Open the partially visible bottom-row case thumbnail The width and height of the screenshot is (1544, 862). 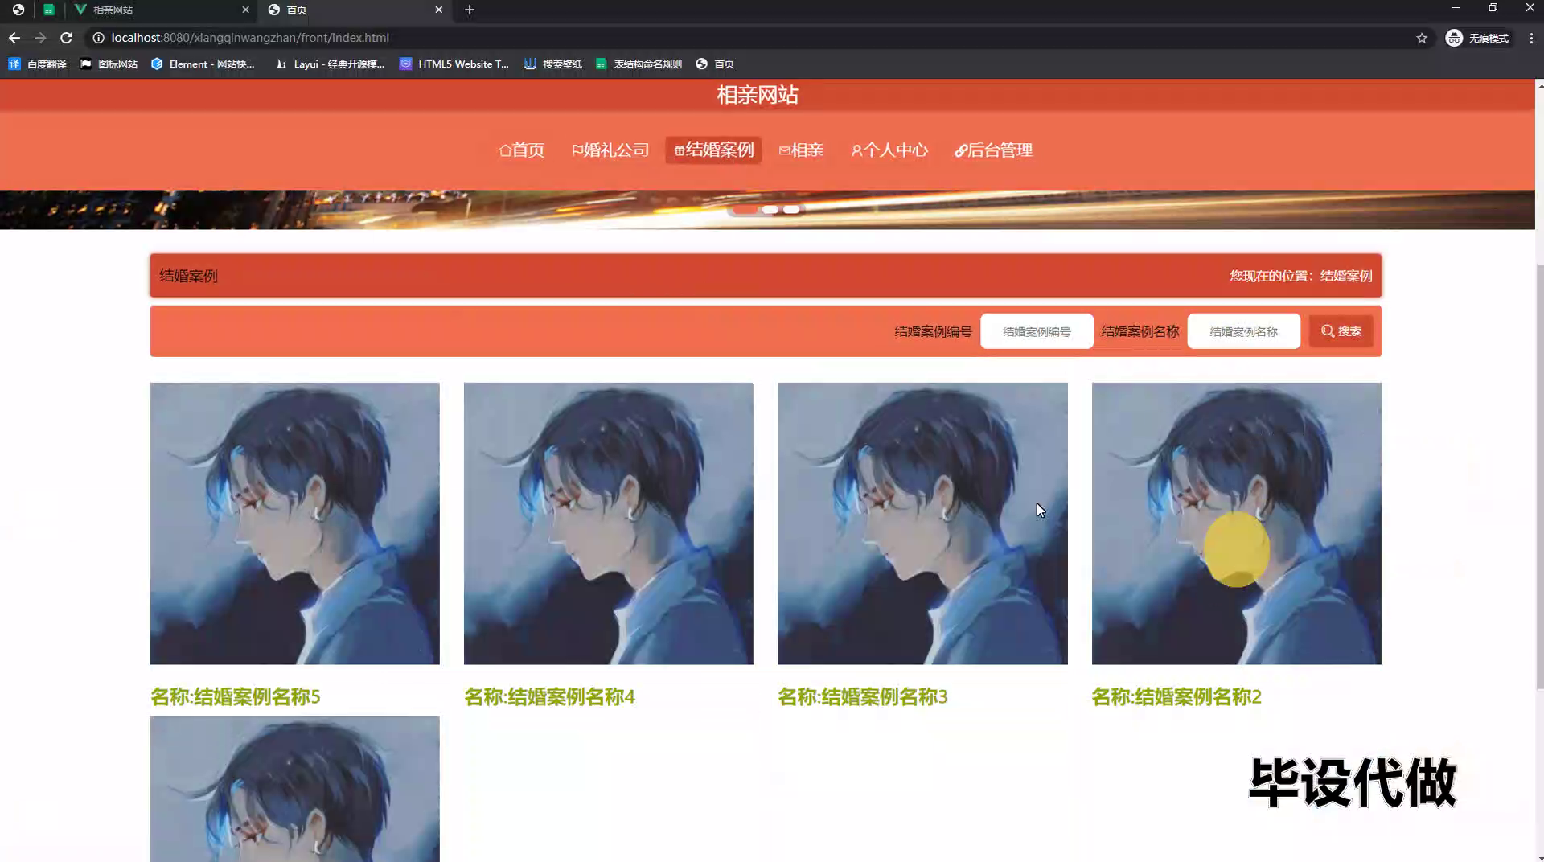pyautogui.click(x=295, y=789)
